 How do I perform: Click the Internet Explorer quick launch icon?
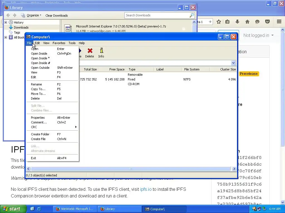(39, 209)
